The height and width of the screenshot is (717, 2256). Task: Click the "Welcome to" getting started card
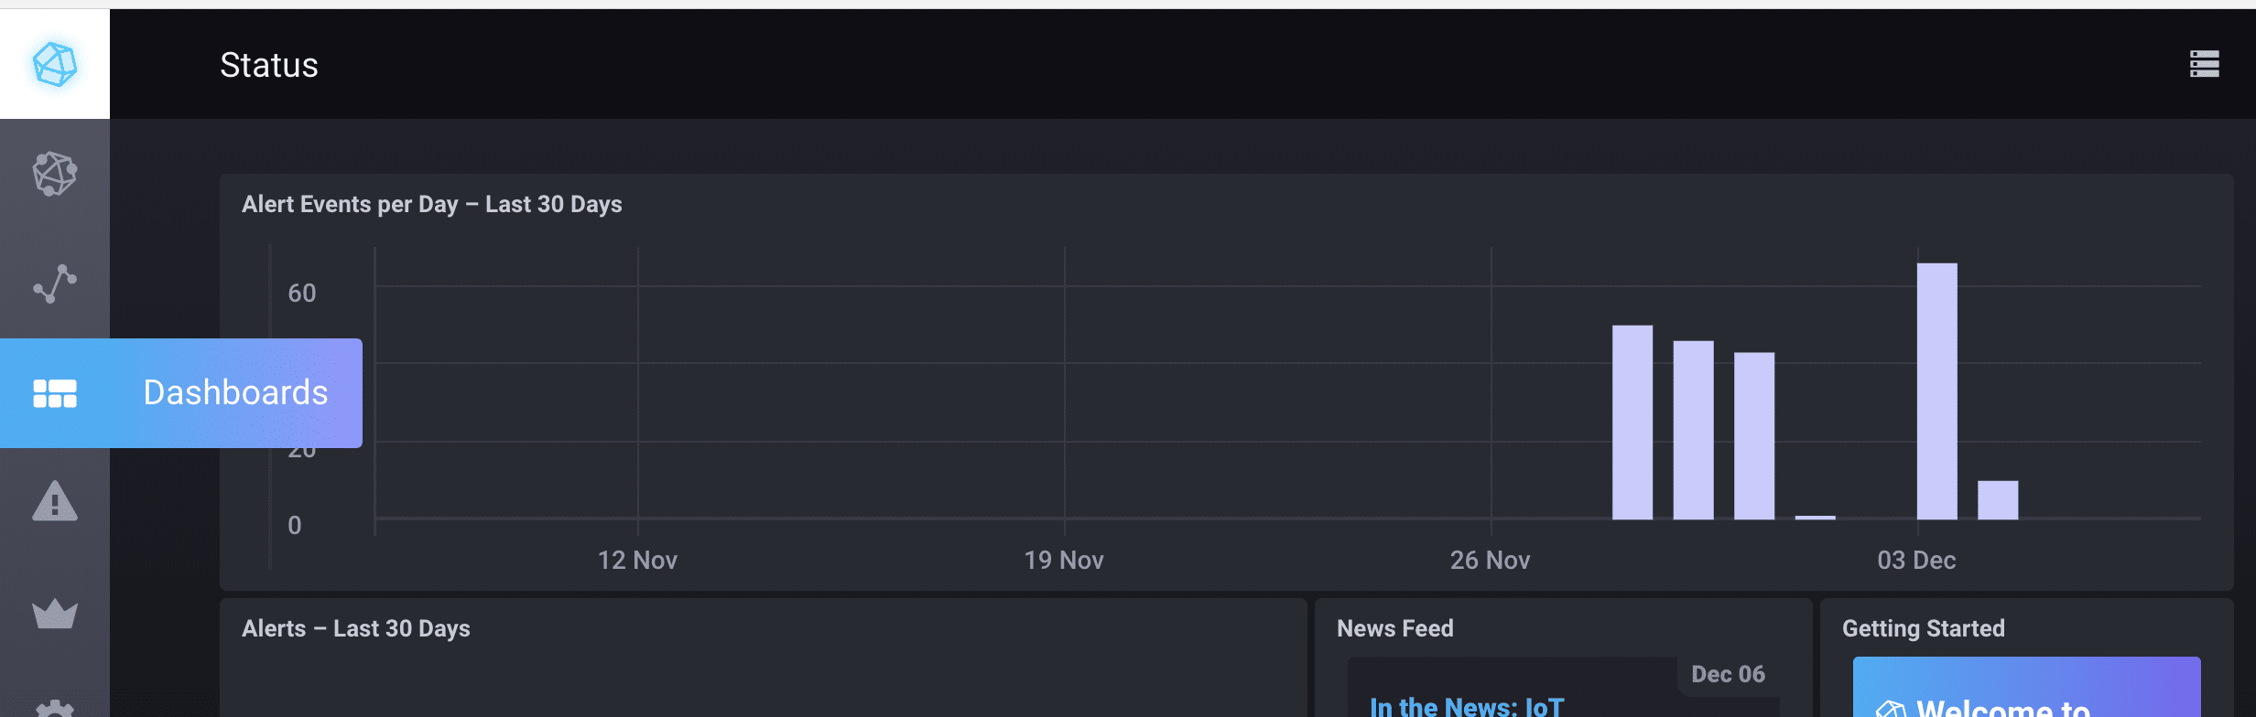pyautogui.click(x=2025, y=695)
